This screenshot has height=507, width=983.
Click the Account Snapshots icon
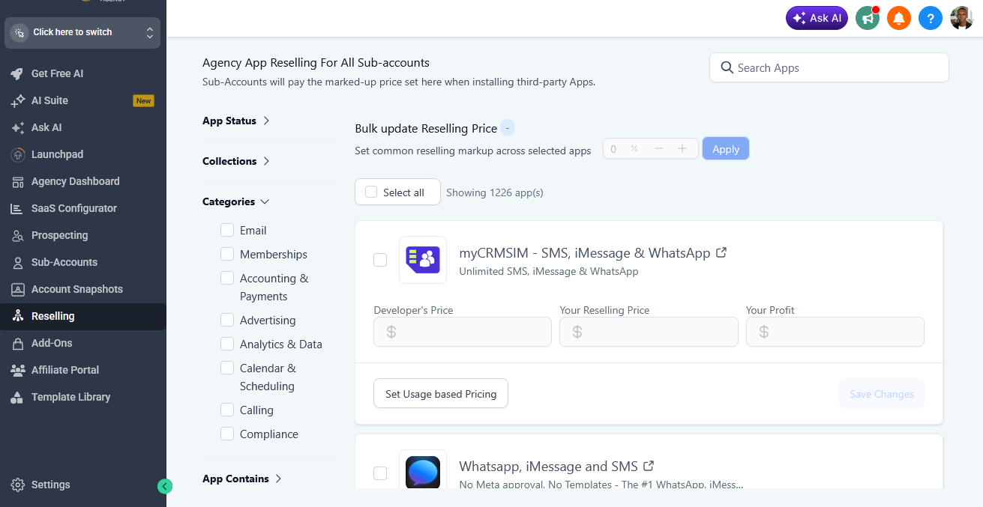pyautogui.click(x=17, y=289)
